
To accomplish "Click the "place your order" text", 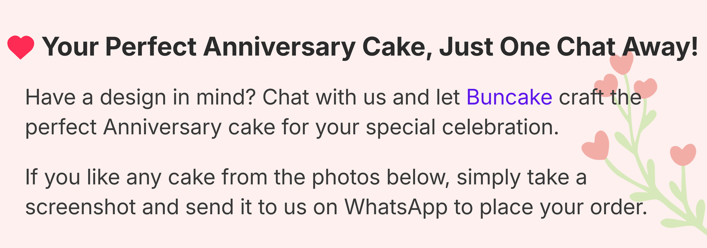I will pyautogui.click(x=563, y=207).
